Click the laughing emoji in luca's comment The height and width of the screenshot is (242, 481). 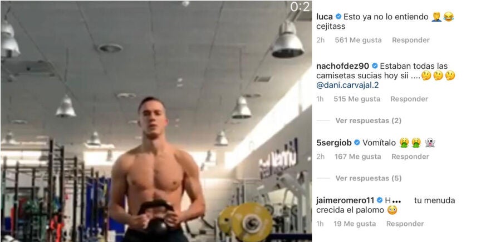point(449,17)
